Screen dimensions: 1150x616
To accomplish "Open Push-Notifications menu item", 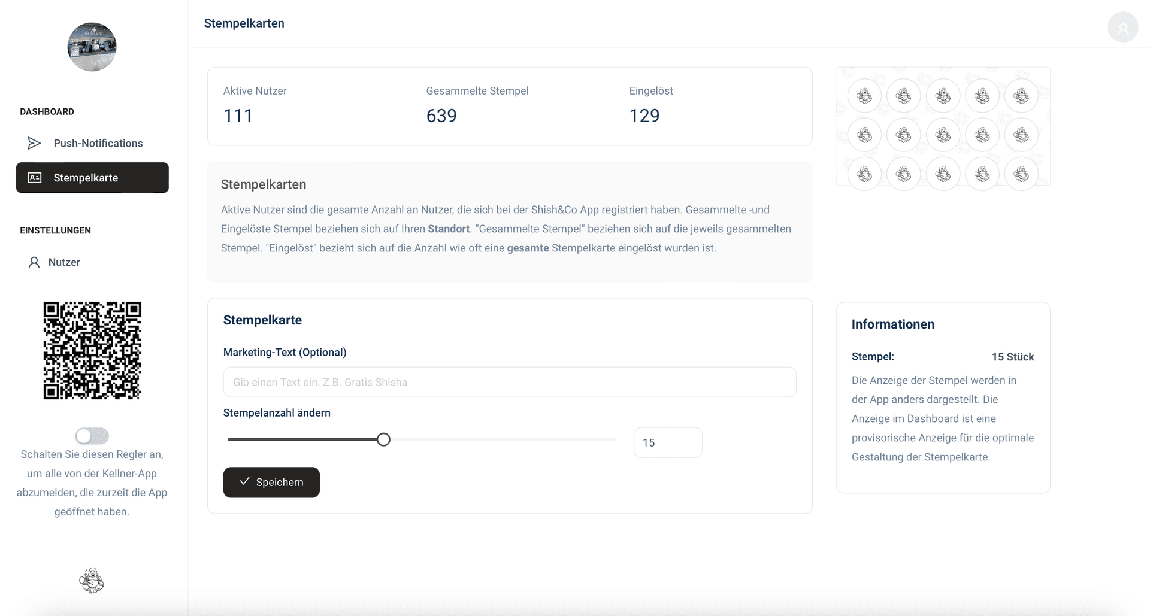I will tap(98, 143).
